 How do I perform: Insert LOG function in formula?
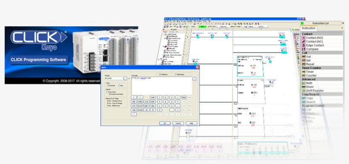(146, 102)
